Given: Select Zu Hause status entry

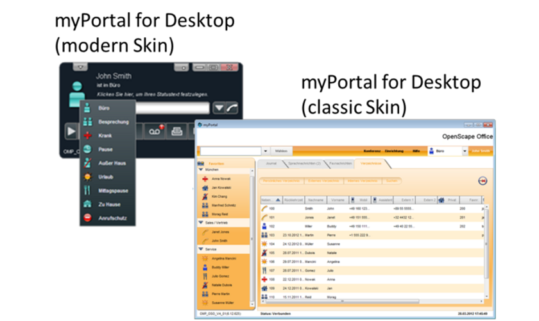Looking at the screenshot, I should click(x=108, y=204).
